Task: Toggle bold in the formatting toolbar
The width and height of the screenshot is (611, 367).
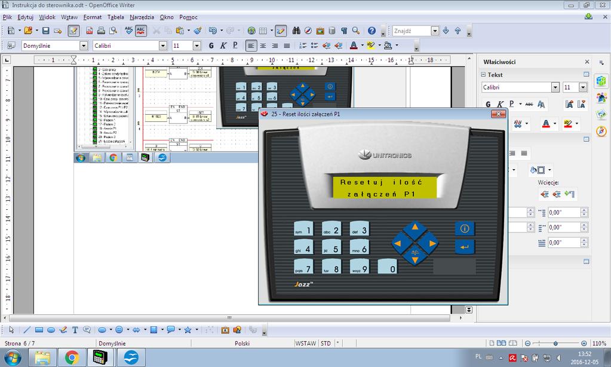Action: click(211, 45)
